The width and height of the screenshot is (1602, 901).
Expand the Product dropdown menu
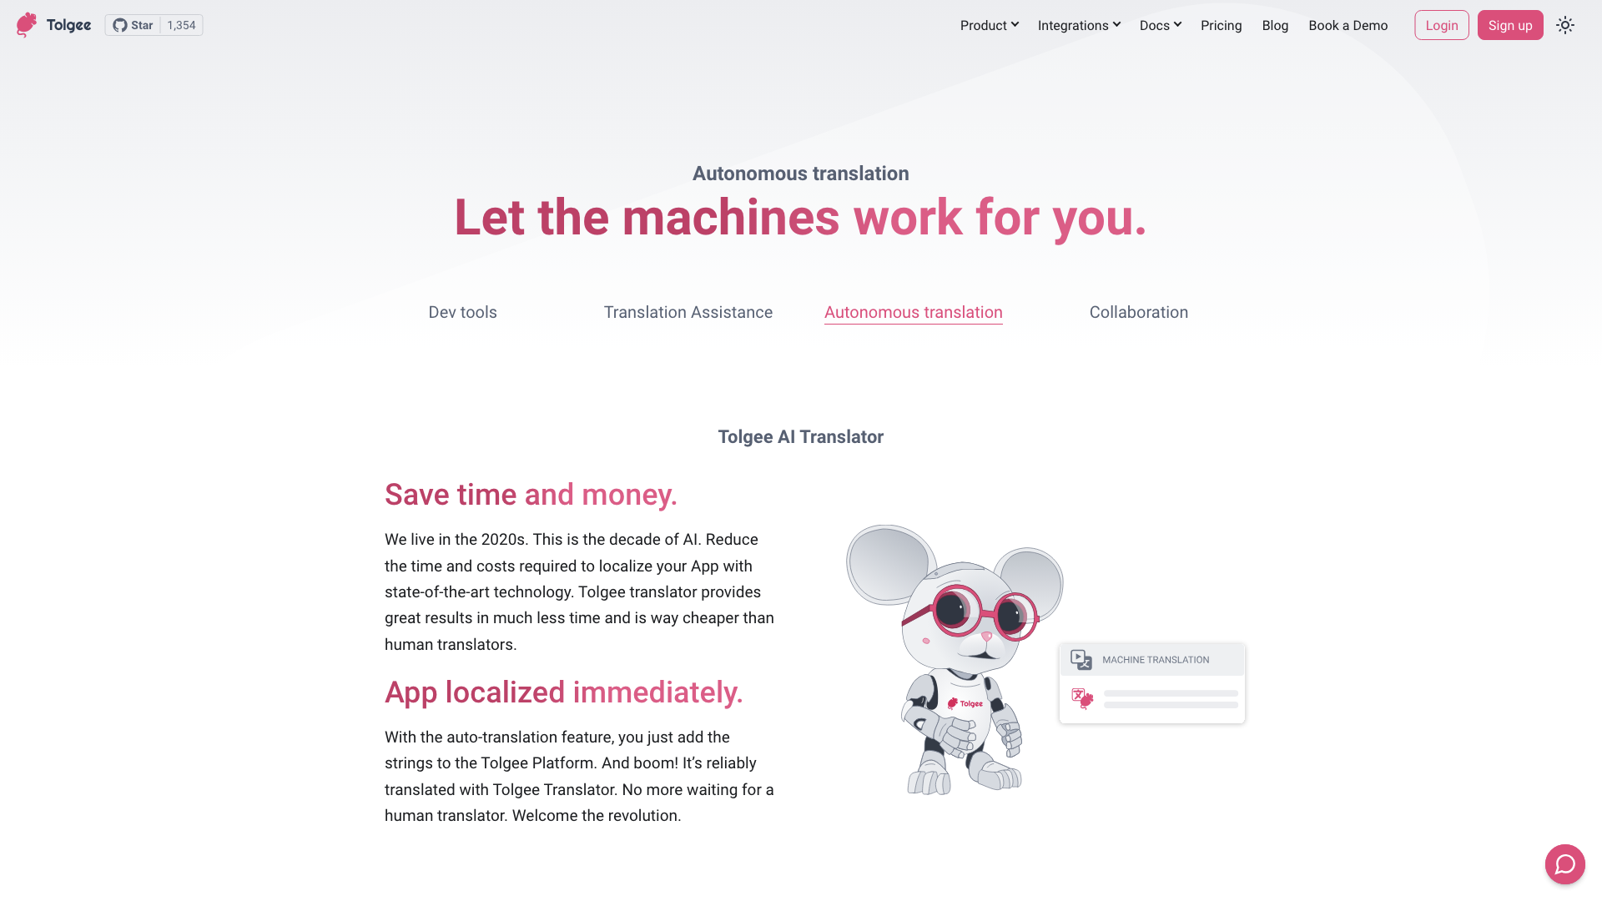[x=988, y=24]
